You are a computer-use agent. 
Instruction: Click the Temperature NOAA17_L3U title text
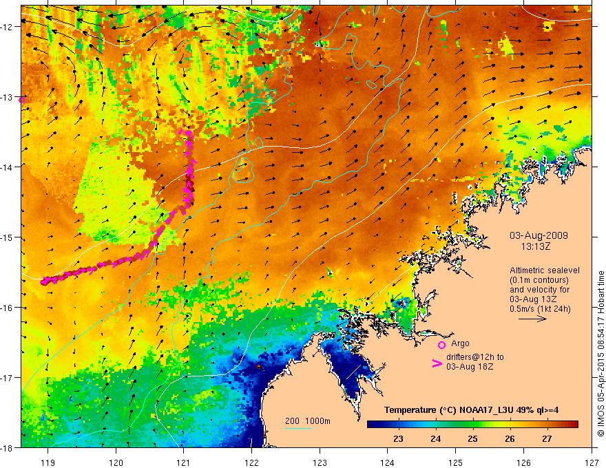tap(471, 410)
